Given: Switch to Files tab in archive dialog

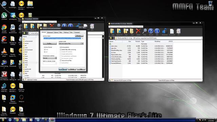Looking at the screenshot, I should (x=61, y=33).
